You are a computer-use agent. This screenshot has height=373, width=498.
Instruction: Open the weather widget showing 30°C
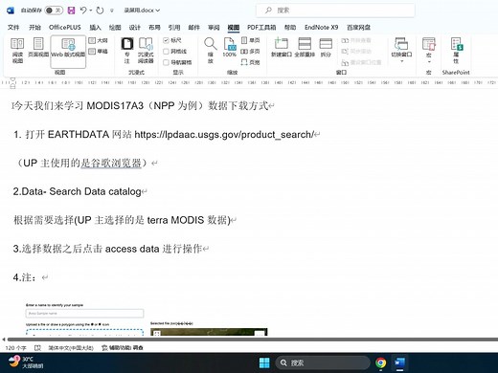pos(26,362)
